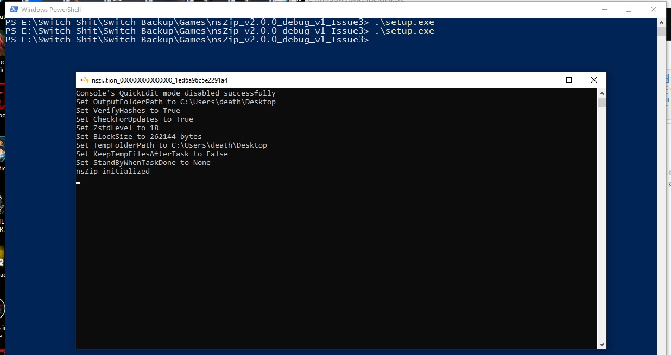Viewport: 671px width, 355px height.
Task: Click the empty third PowerShell prompt line
Action: [187, 40]
